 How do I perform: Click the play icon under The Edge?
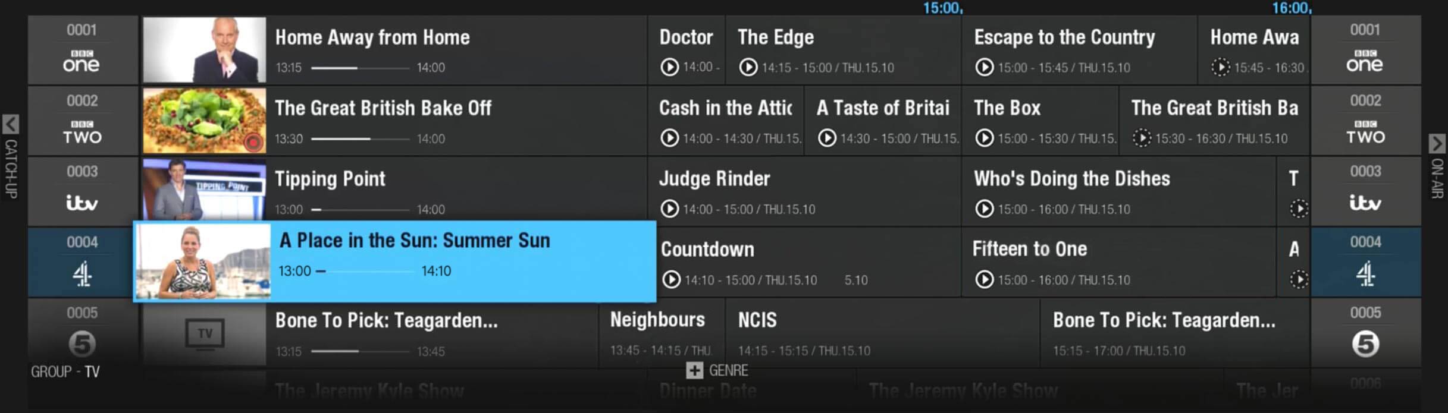click(x=748, y=67)
